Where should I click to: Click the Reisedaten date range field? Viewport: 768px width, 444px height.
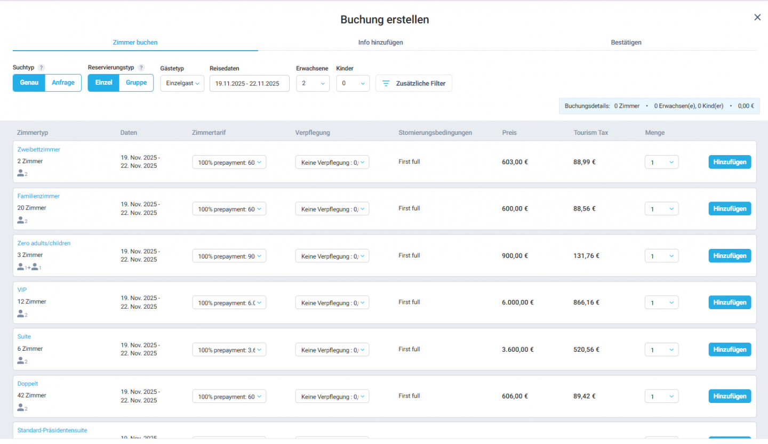coord(249,83)
